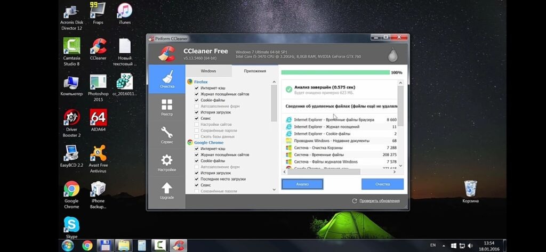Select the Skype desktop icon

pos(71,228)
